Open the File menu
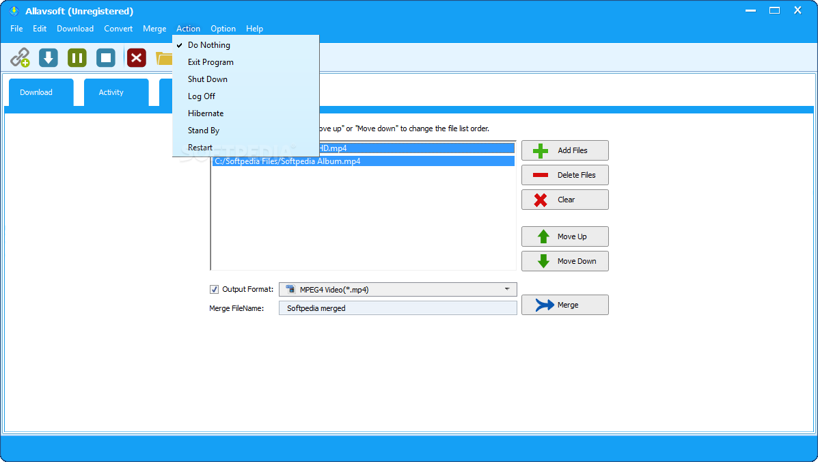Screen dimensions: 818x462 click(x=16, y=29)
